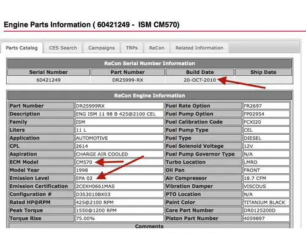Click the Model Year value 1998

(x=119, y=170)
